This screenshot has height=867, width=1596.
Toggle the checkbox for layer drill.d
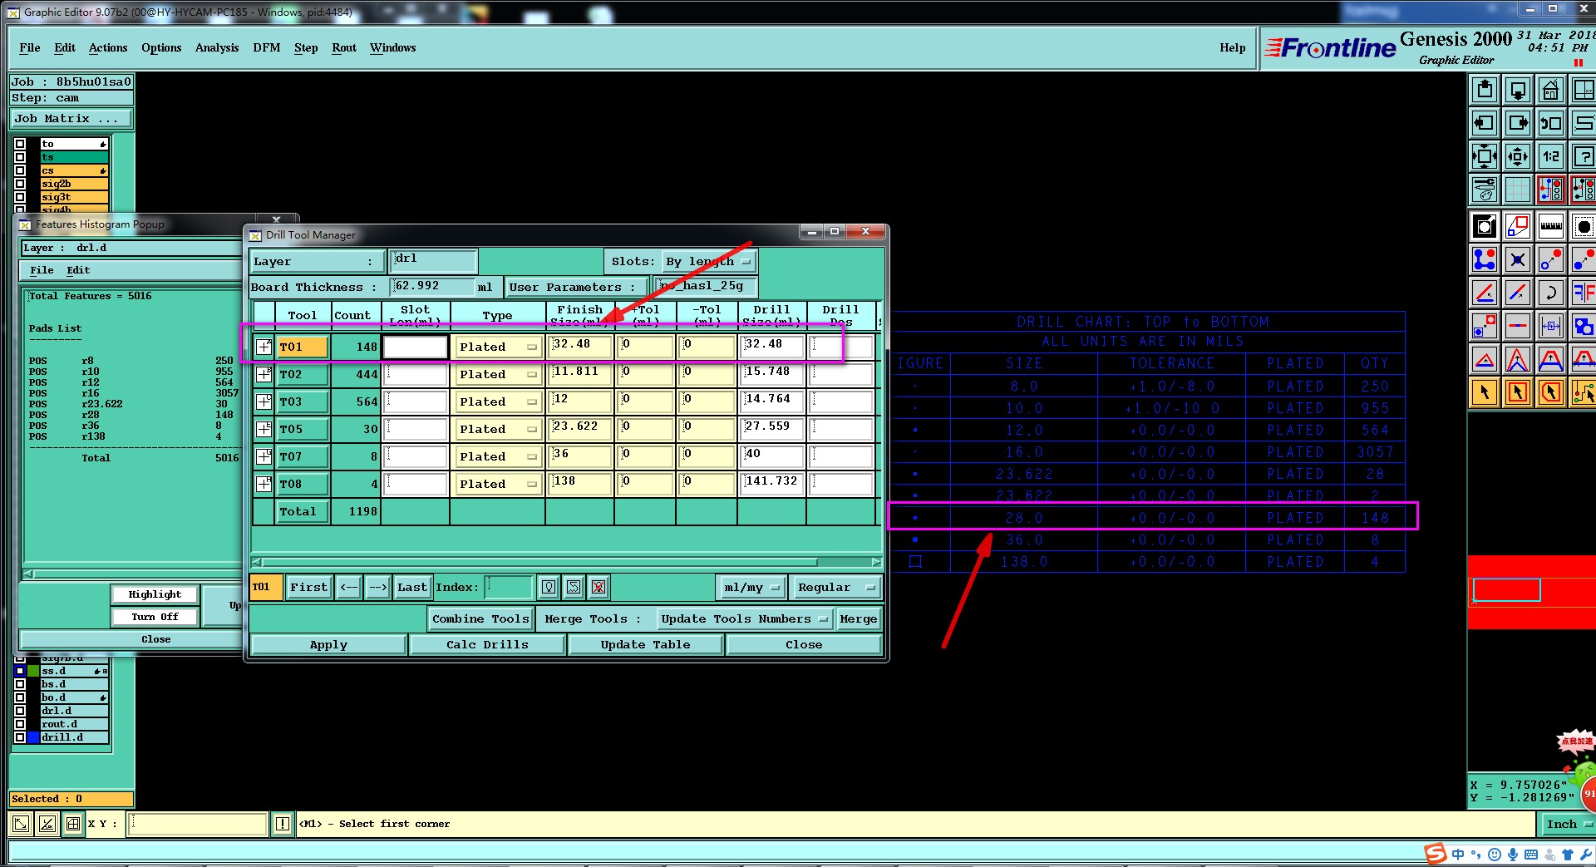20,737
